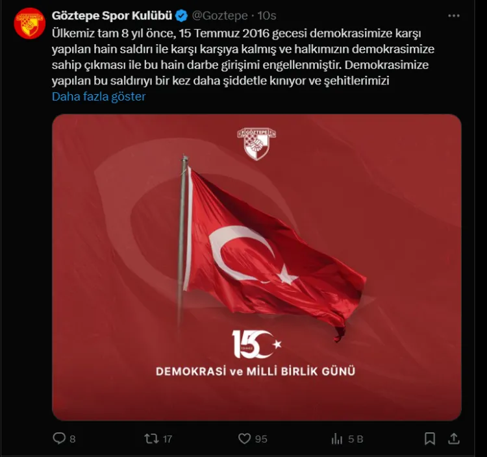Click the @Goztepe handle

coord(219,16)
